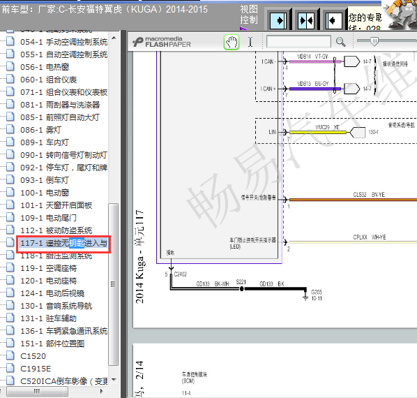Select 056-1 电热窗 entry
417x398 pixels.
click(x=45, y=67)
